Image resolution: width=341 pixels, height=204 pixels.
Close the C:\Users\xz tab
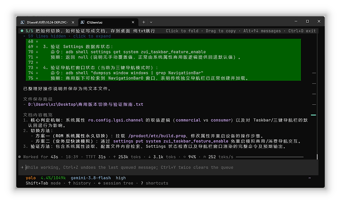point(133,22)
